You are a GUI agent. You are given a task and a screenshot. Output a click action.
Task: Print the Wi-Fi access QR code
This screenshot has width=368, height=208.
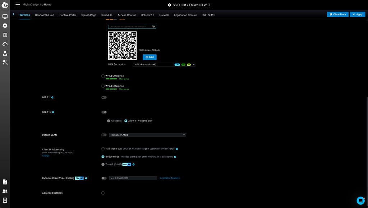point(150,57)
